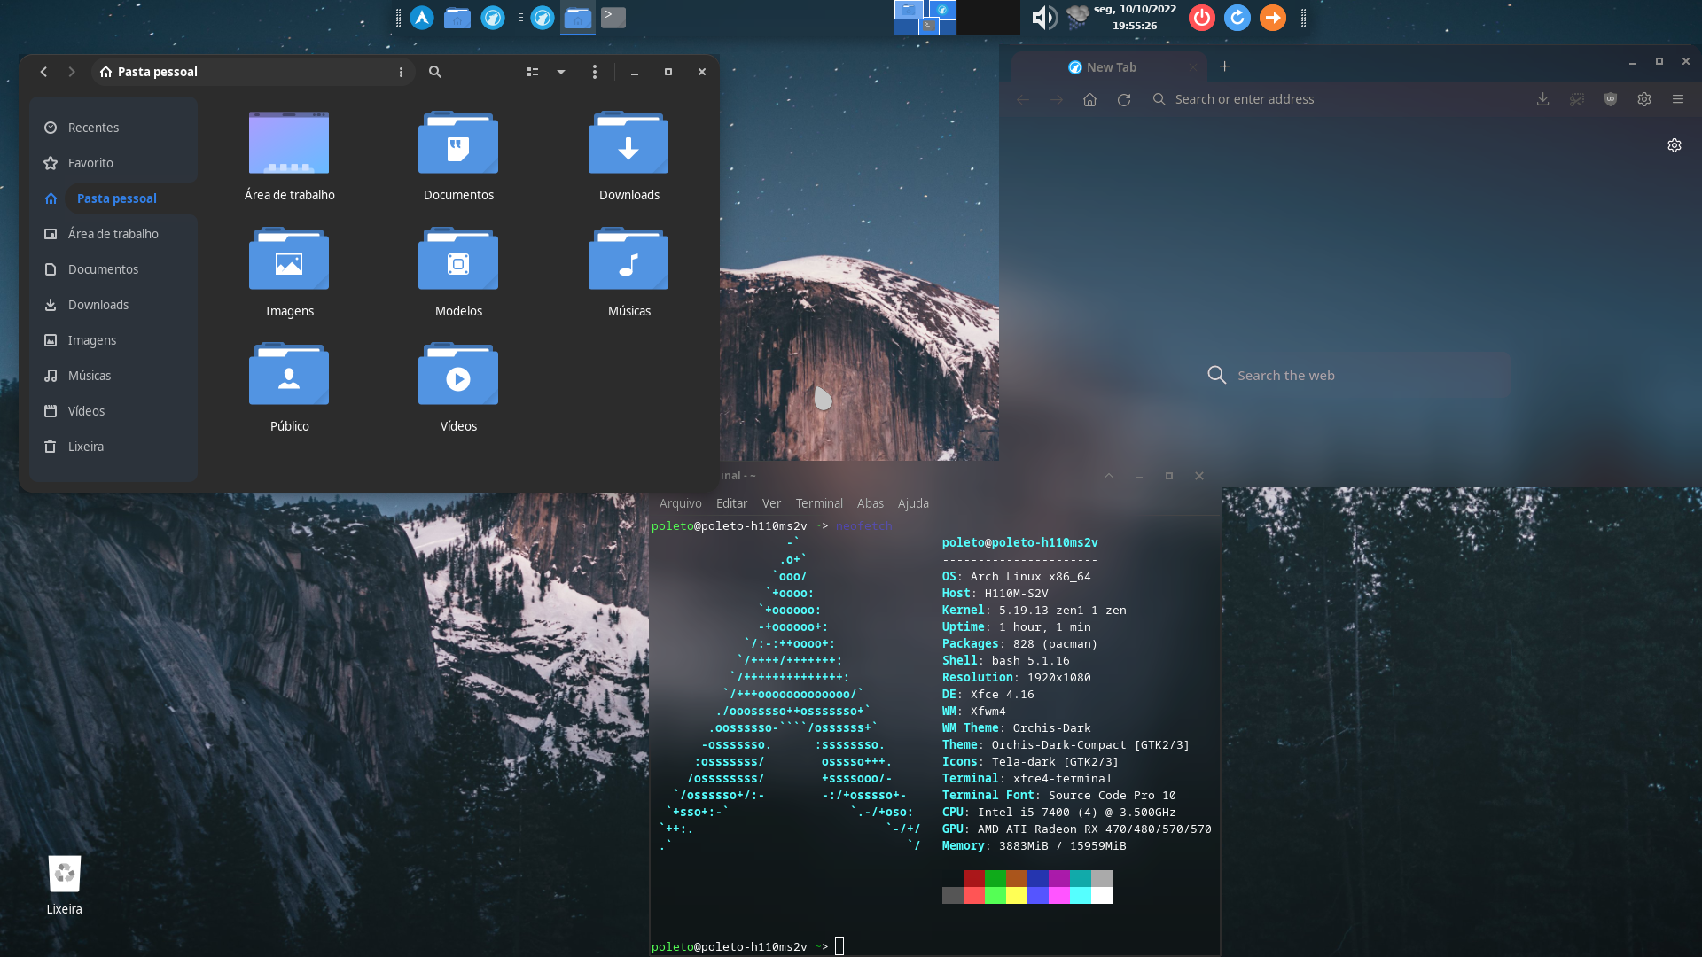Open the Arch Linux application menu
This screenshot has width=1702, height=957.
(422, 18)
